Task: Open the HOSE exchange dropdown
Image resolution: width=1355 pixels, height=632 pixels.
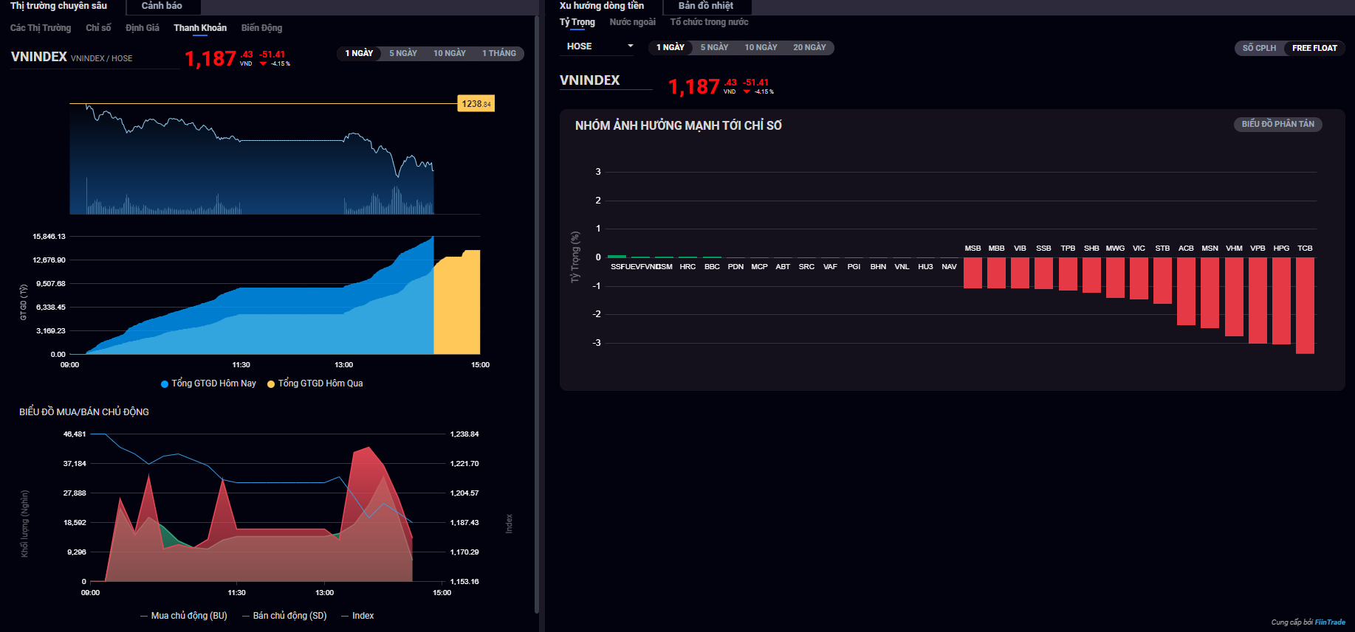Action: click(x=600, y=46)
